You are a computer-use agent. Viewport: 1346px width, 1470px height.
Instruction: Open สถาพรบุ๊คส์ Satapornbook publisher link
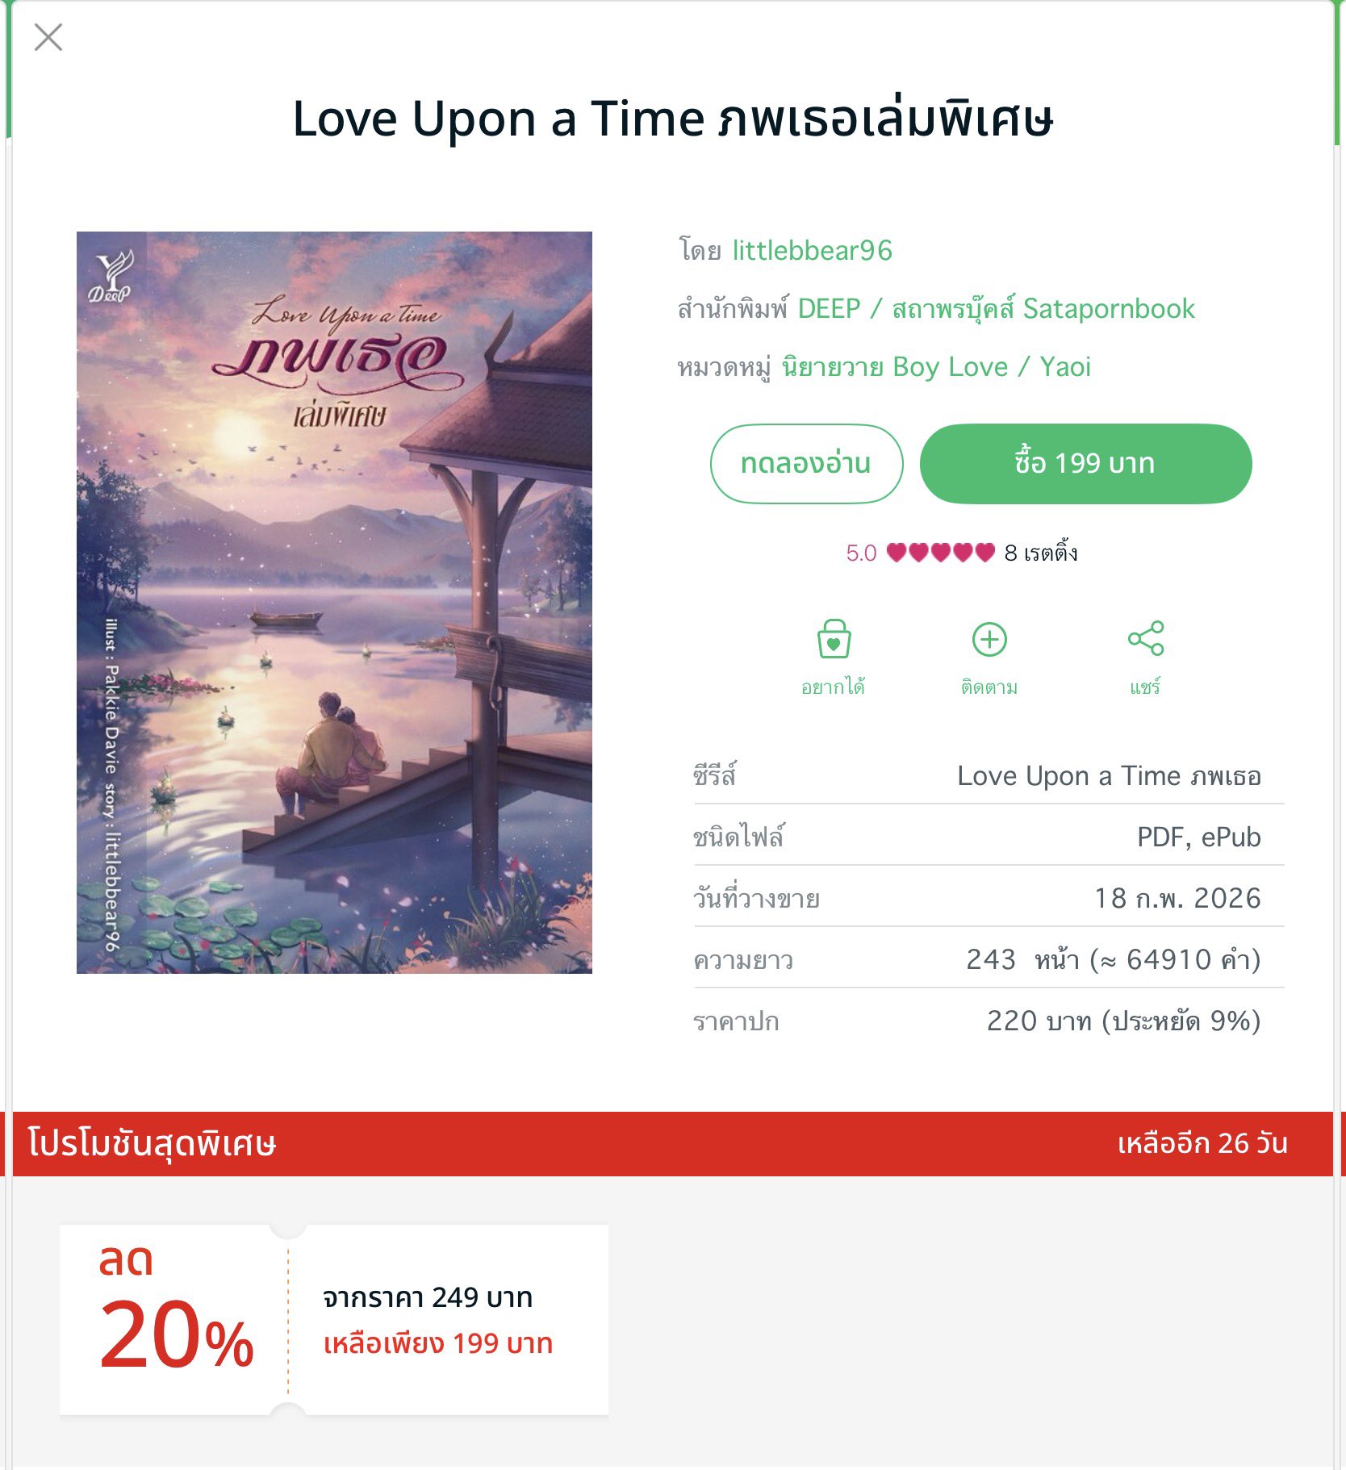[1043, 309]
